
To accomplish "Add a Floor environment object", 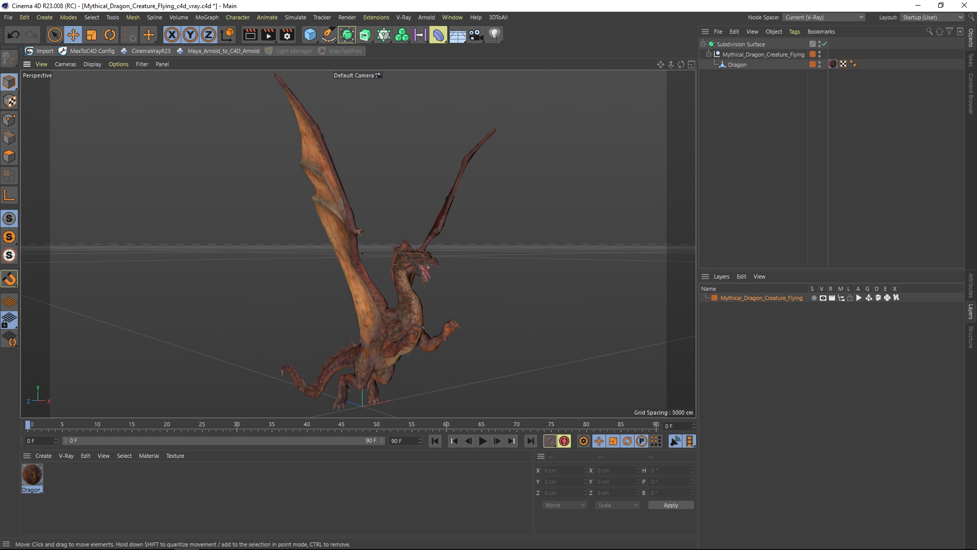I will pos(457,35).
